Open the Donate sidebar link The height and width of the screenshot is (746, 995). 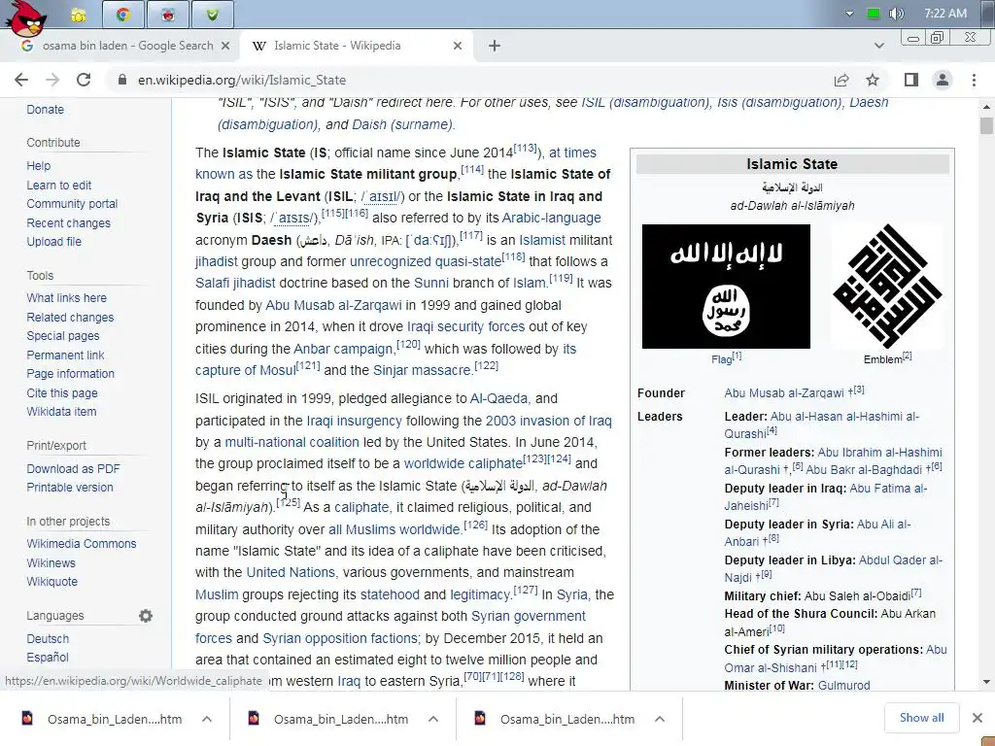pos(45,109)
